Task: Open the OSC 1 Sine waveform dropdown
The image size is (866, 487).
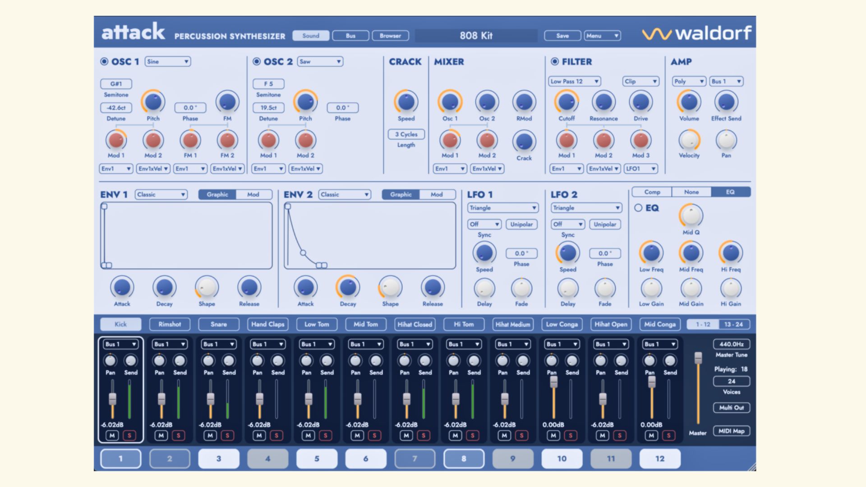Action: (167, 62)
